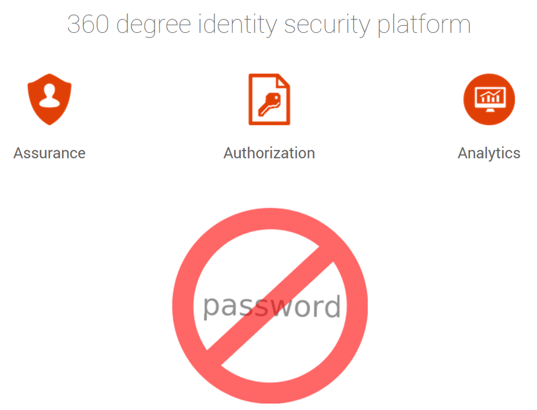Click the no-password prohibition sign
The image size is (537, 410).
coord(270,305)
